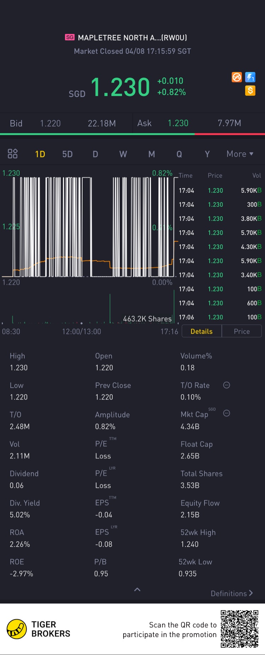Select the 5D chart tab
This screenshot has height=655, width=265.
(x=67, y=154)
